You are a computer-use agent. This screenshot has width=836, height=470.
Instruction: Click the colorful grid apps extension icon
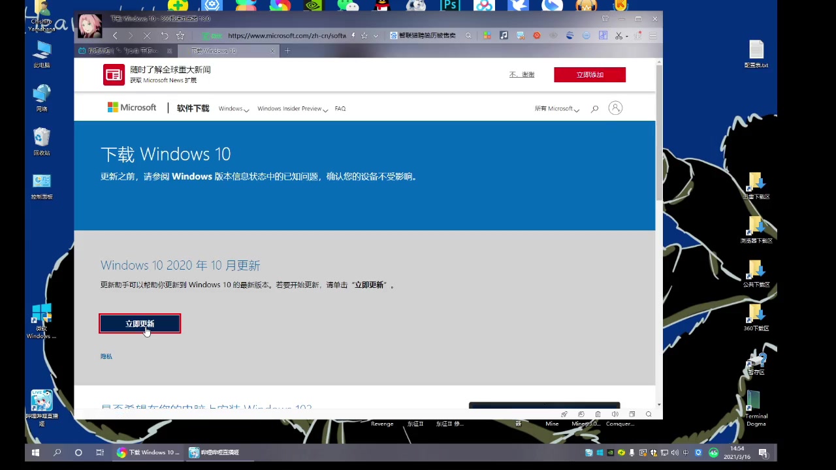pos(487,36)
